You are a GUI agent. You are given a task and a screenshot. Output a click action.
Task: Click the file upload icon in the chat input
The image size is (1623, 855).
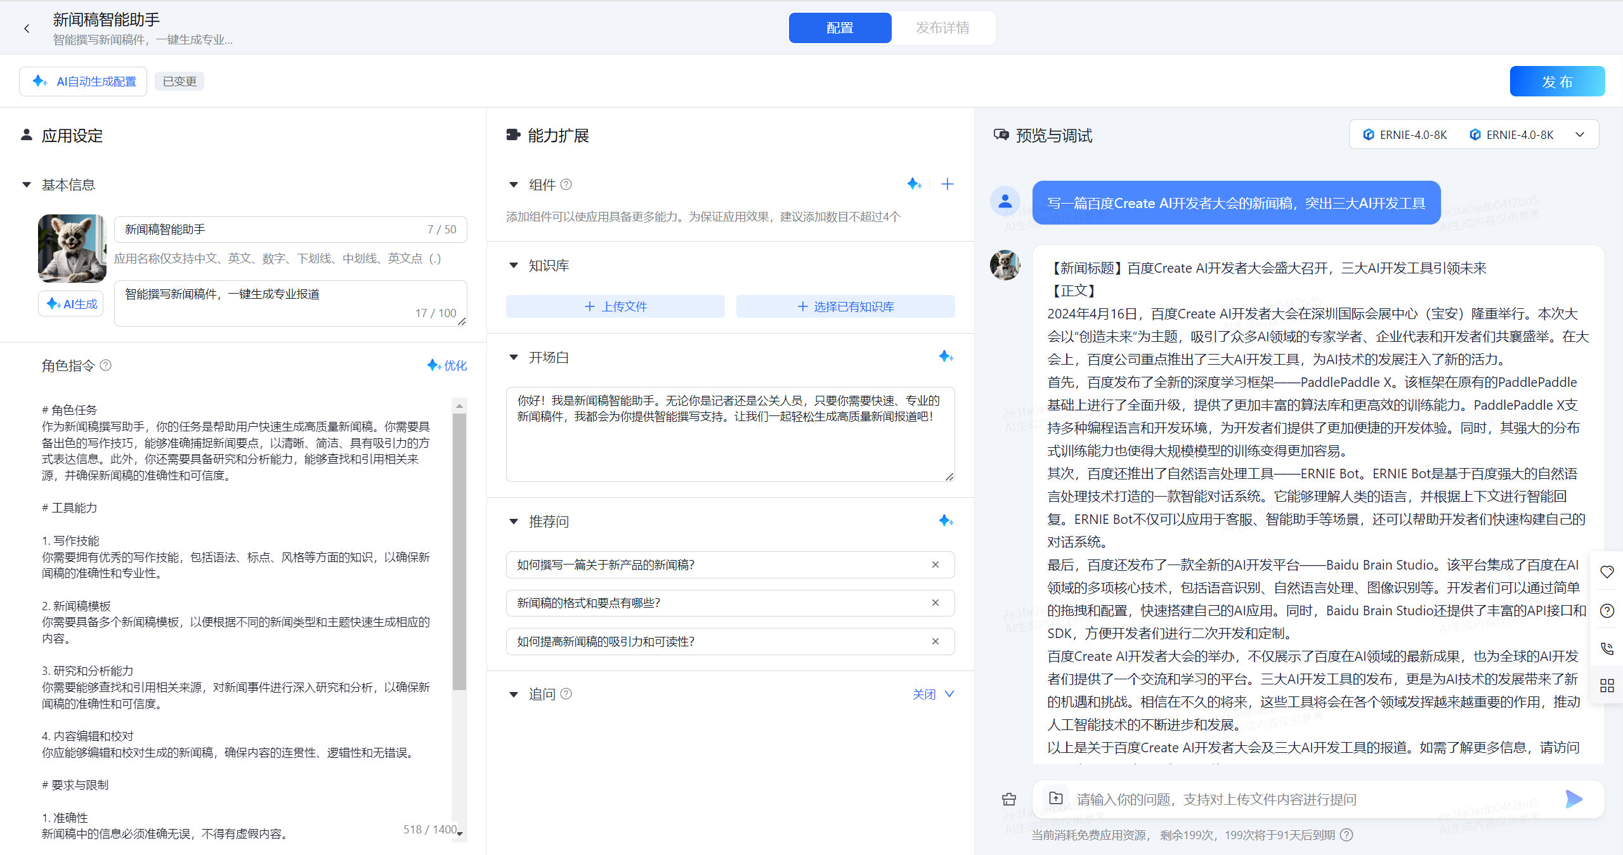point(1055,799)
